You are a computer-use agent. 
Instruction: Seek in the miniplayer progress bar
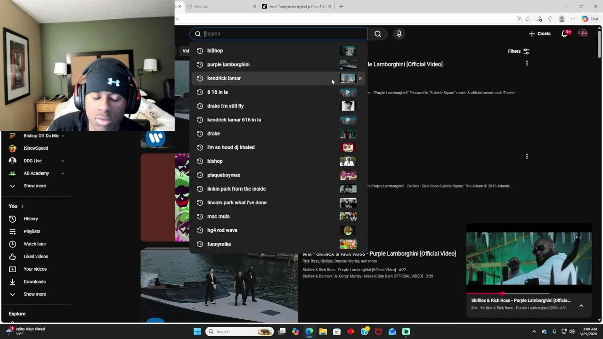(x=529, y=293)
